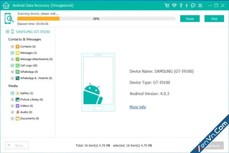
Task: Open the key registration icon
Action: 181,6
